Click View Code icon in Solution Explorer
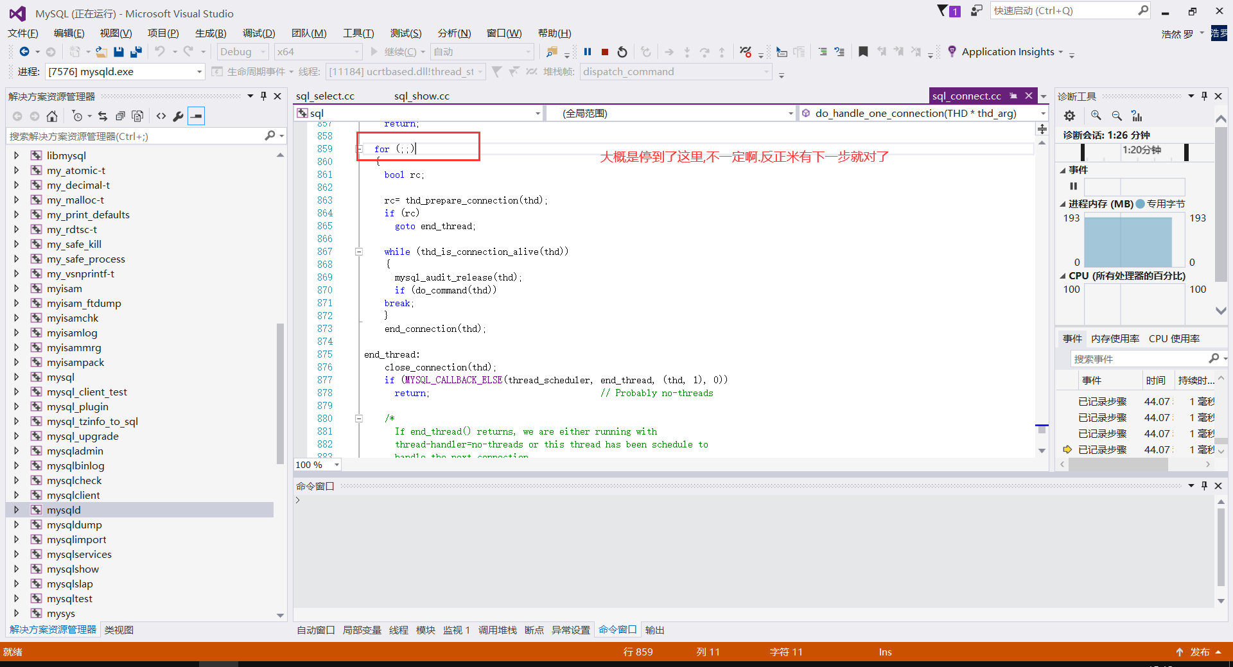Screen dimensions: 1233x667 click(161, 116)
